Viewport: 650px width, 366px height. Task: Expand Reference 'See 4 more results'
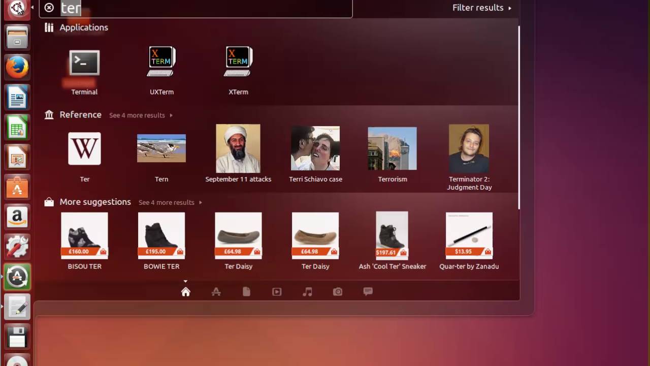[141, 115]
